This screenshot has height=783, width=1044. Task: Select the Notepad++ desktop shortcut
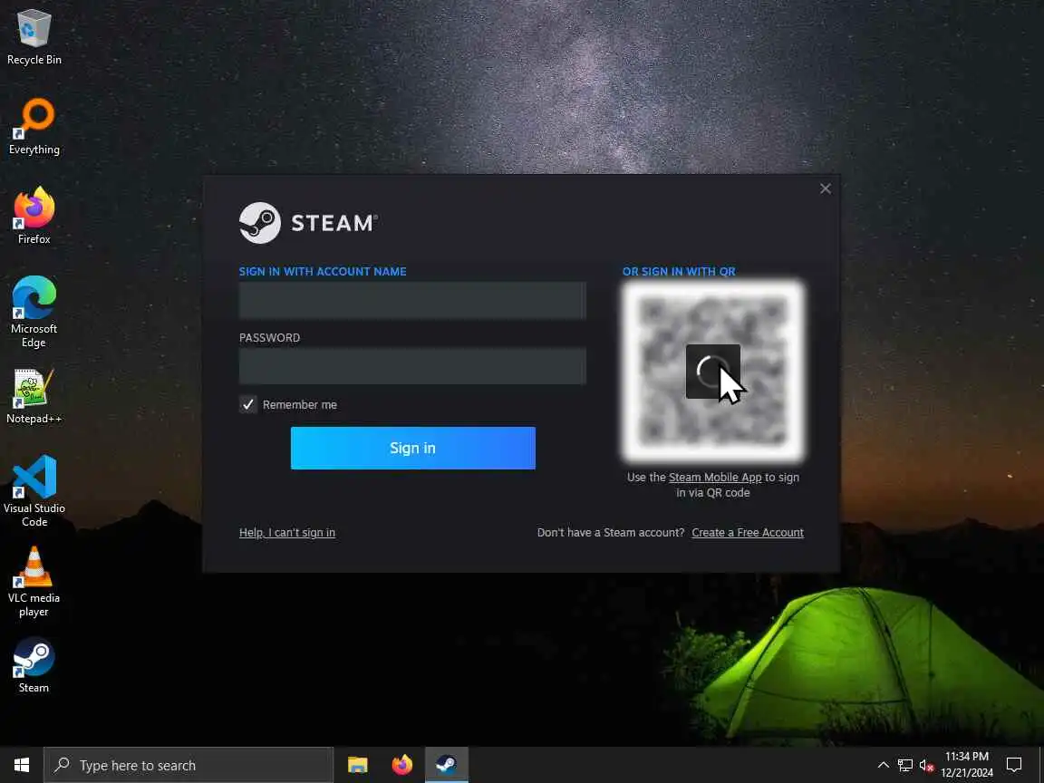pos(34,396)
